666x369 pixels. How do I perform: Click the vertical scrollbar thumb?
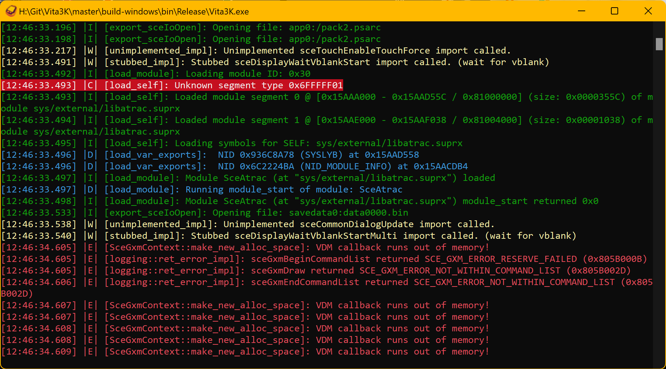[x=659, y=44]
